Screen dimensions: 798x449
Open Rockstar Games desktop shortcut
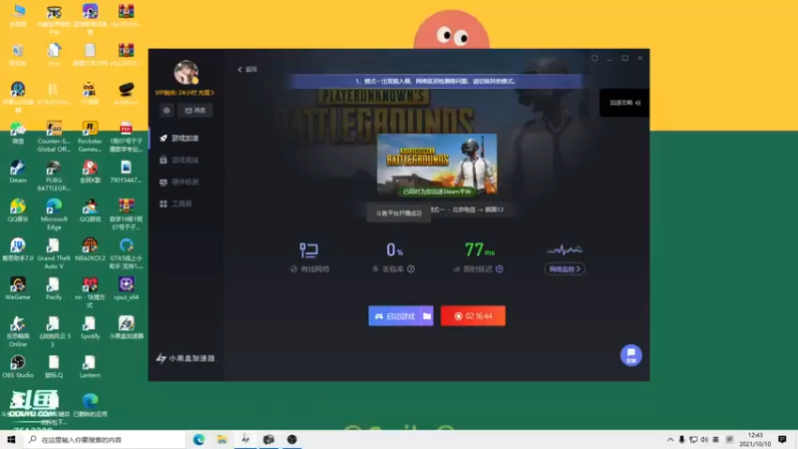click(90, 137)
